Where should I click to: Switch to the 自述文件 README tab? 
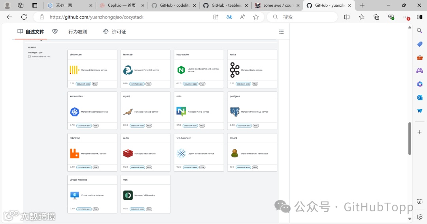click(x=31, y=32)
